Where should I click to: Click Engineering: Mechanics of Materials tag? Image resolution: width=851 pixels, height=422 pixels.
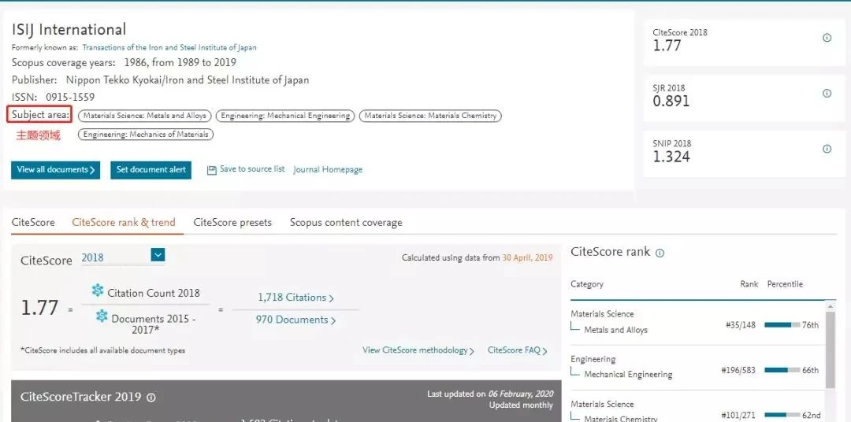tap(146, 134)
